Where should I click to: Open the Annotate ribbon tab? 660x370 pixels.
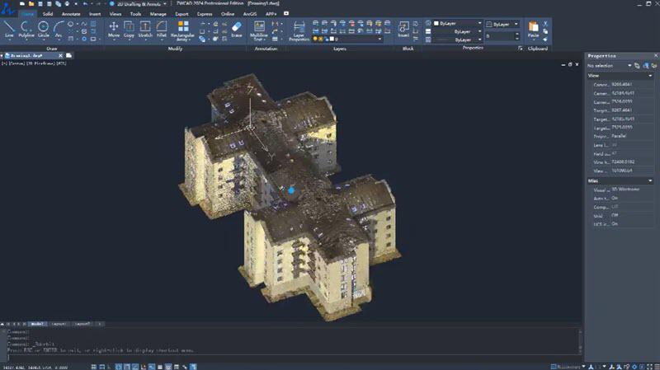point(71,14)
